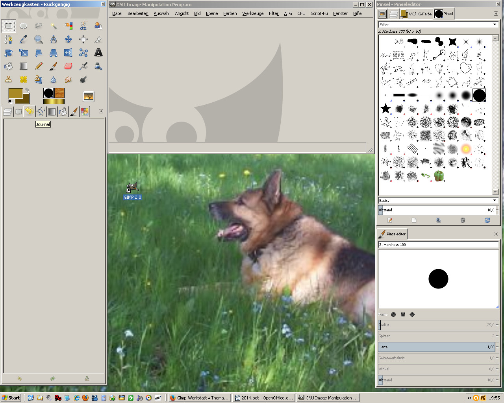This screenshot has width=504, height=403.
Task: Open Pinseleditor tab configuration menu arrow
Action: point(496,234)
